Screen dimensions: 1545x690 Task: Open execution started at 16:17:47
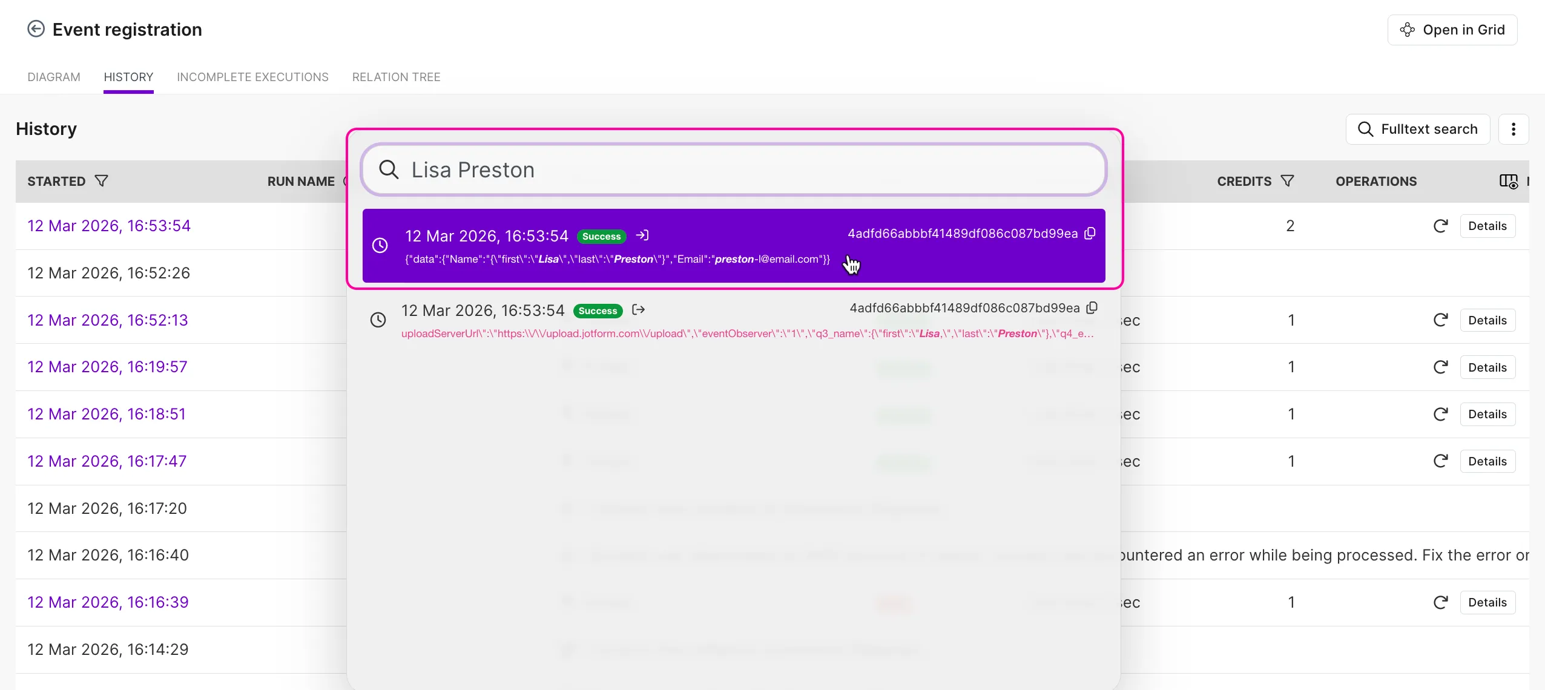(107, 461)
